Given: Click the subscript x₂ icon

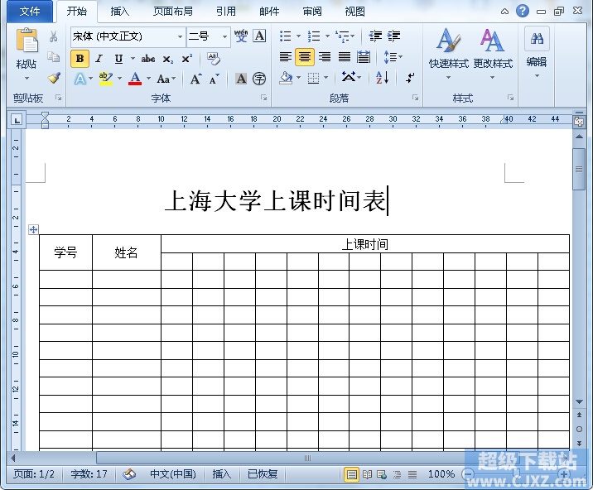Looking at the screenshot, I should click(168, 59).
